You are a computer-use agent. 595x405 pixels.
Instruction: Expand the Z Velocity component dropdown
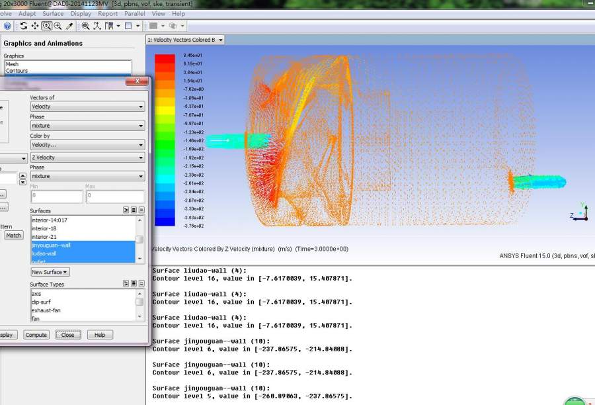pos(87,157)
